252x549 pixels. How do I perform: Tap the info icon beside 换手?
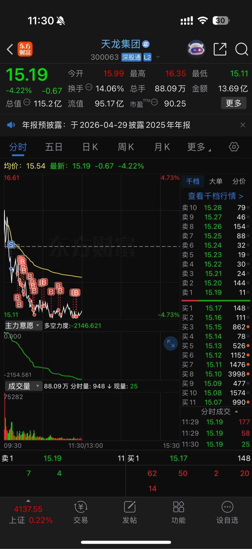click(89, 87)
